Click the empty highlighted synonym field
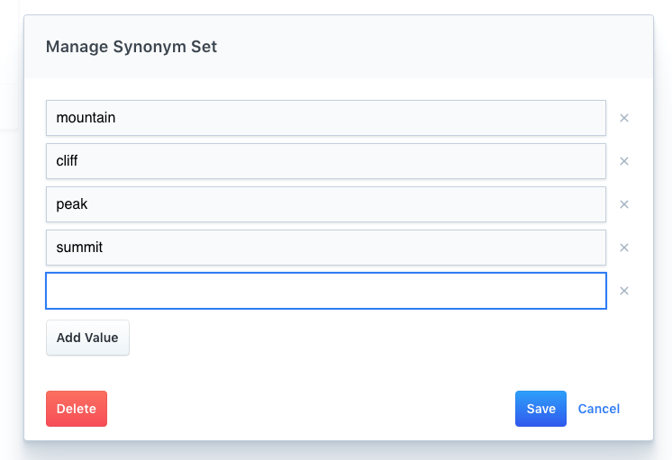This screenshot has height=460, width=672. [x=325, y=291]
